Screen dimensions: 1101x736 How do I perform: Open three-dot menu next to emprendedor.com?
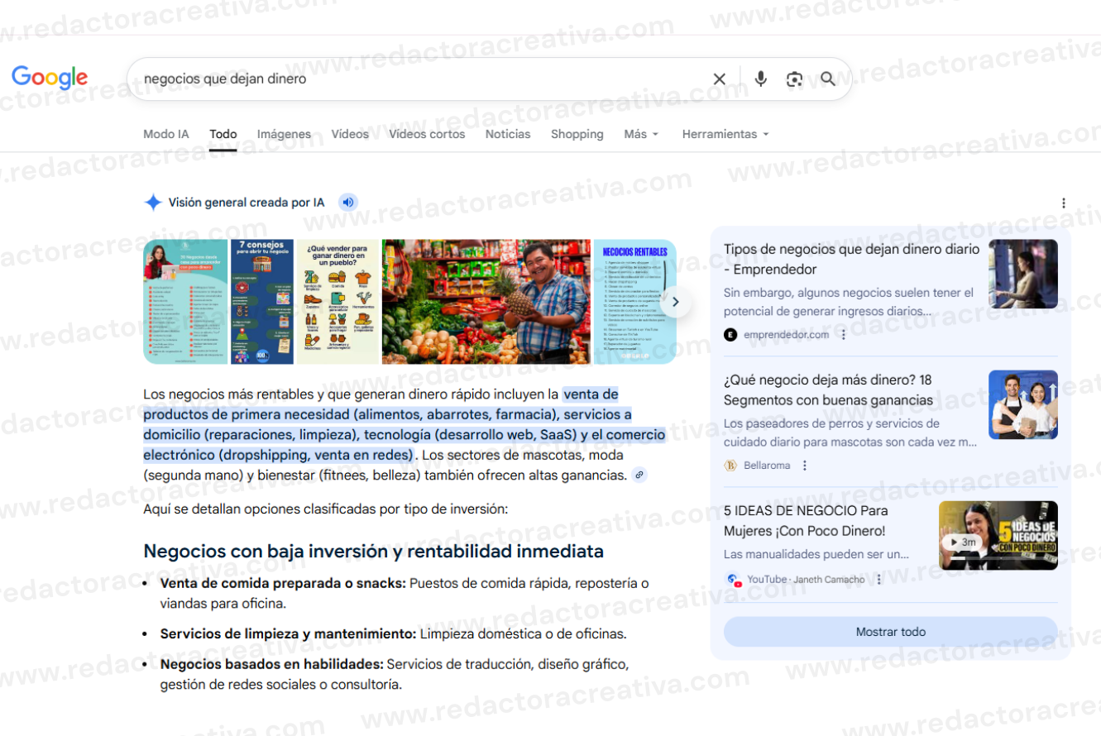pos(844,334)
